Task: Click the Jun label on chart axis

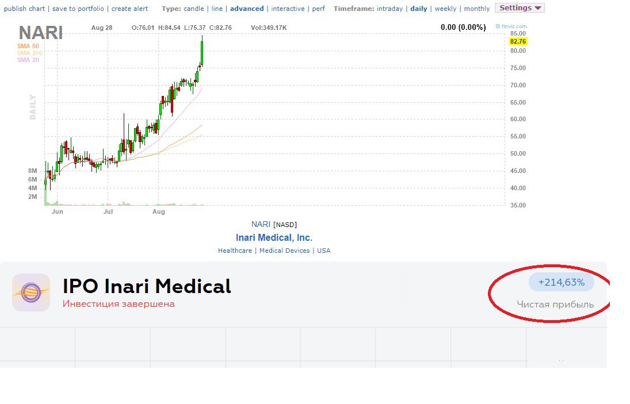Action: [x=58, y=211]
